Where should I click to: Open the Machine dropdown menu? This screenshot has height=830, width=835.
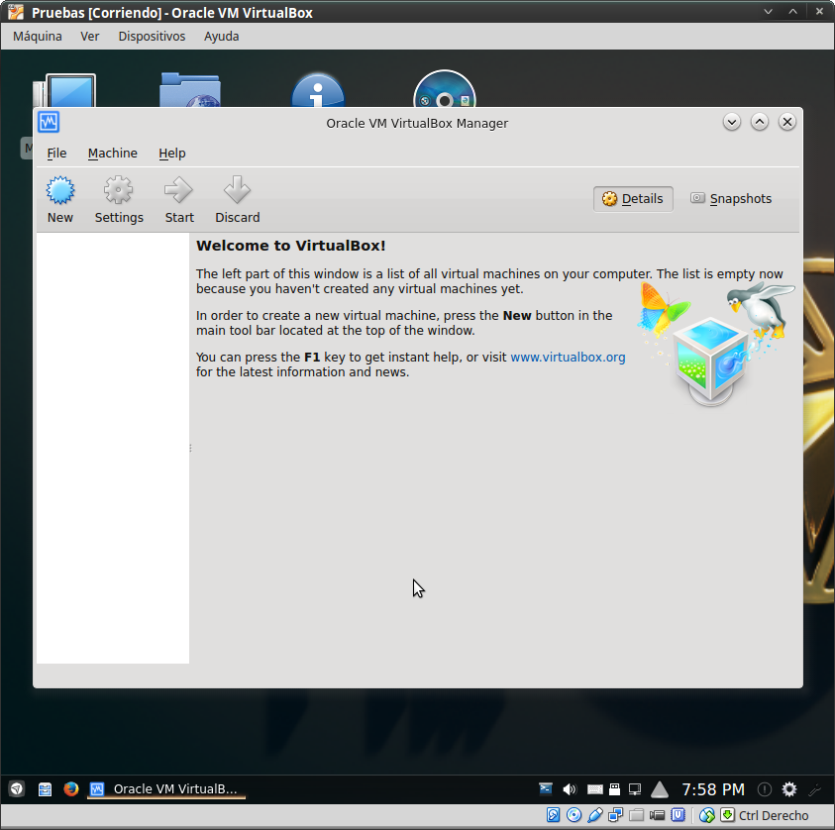pos(112,154)
